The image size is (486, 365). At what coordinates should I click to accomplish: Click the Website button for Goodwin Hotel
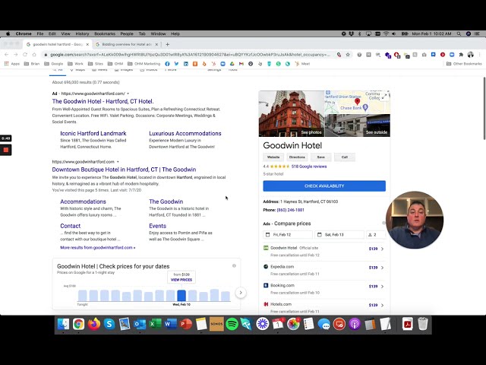click(x=273, y=157)
